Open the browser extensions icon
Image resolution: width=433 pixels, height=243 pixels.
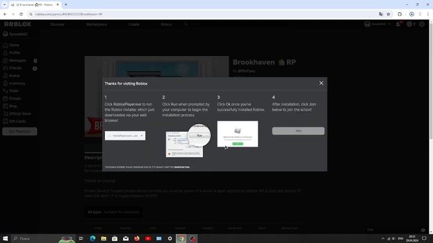pos(400,14)
